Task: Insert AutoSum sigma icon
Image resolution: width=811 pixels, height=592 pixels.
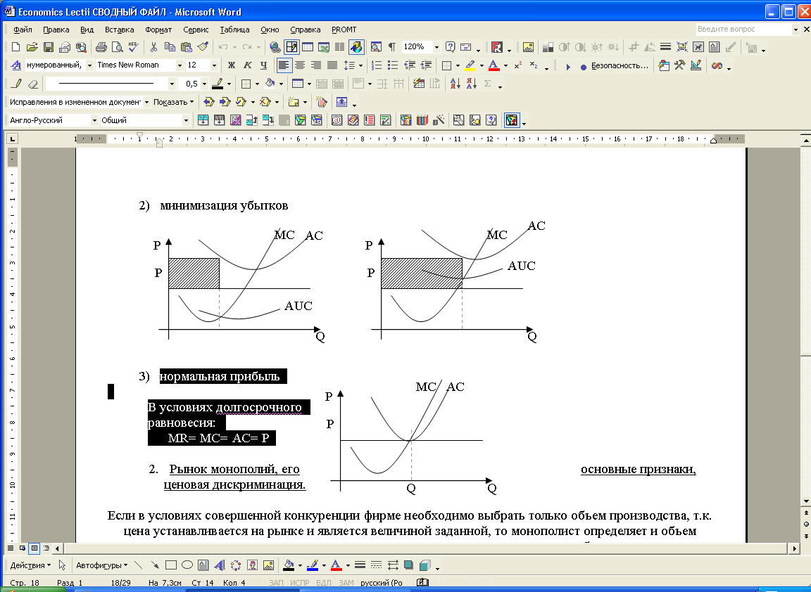Action: tap(487, 84)
